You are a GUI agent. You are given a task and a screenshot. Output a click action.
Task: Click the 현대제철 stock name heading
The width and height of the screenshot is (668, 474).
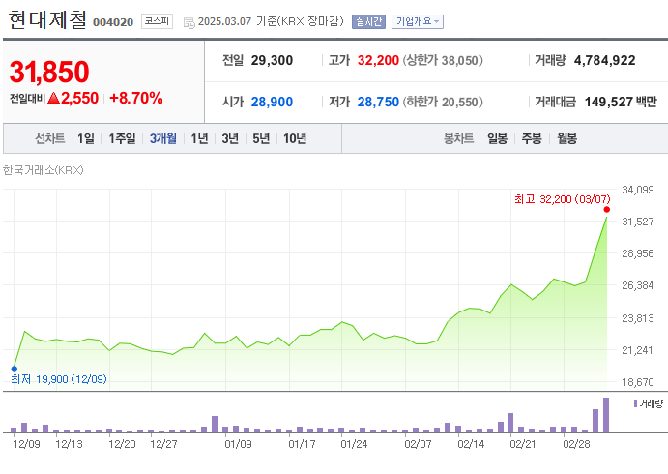pos(47,20)
